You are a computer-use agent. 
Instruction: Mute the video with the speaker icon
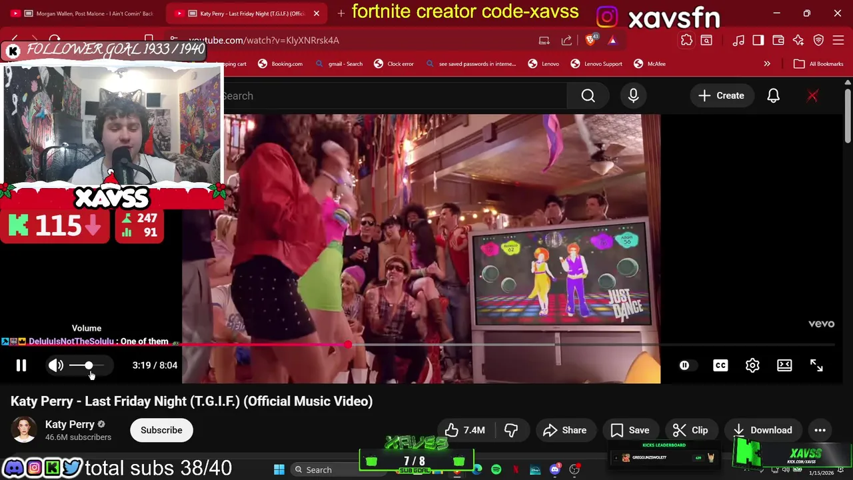[56, 365]
